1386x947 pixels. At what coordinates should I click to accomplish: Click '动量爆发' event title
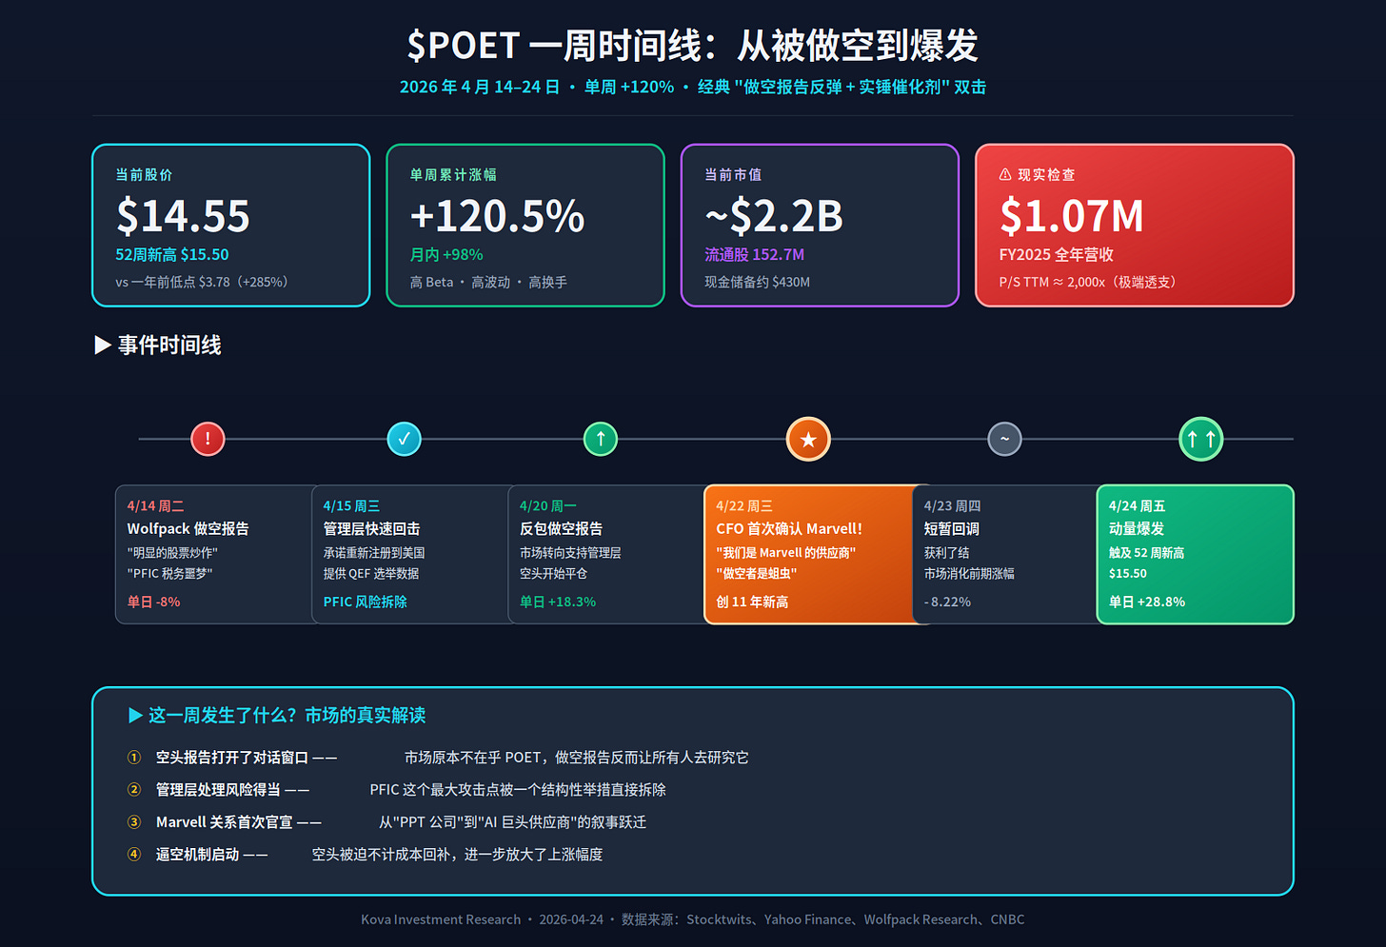tap(1137, 529)
